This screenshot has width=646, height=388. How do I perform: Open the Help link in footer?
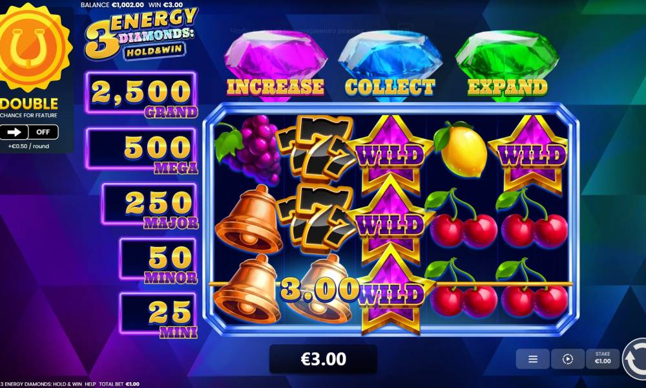point(90,384)
